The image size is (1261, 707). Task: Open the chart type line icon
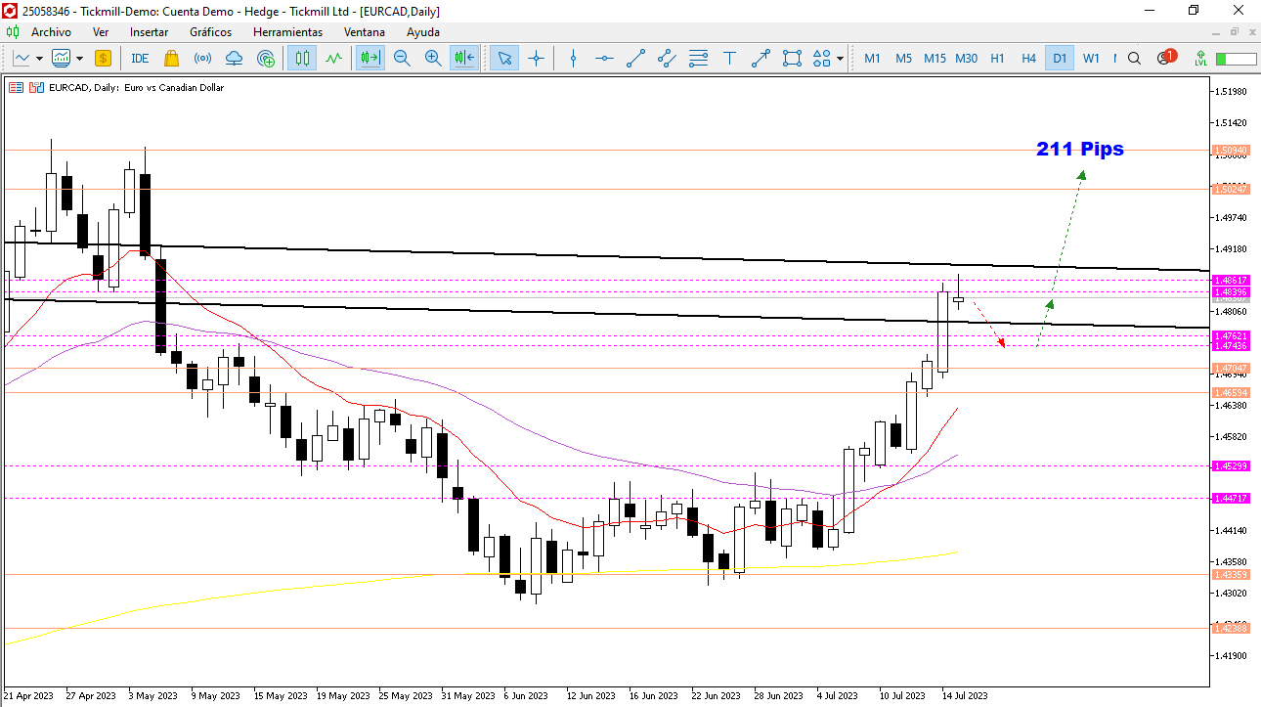(22, 58)
